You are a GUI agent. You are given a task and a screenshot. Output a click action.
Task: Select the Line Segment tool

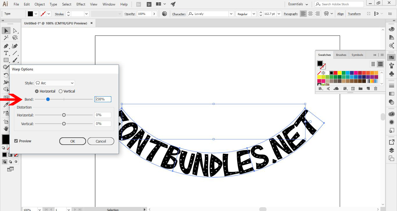click(15, 53)
